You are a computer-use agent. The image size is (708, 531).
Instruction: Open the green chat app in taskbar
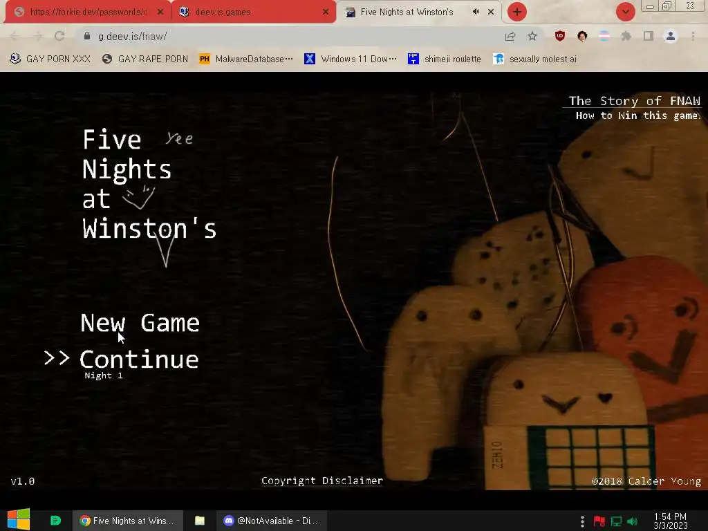55,521
